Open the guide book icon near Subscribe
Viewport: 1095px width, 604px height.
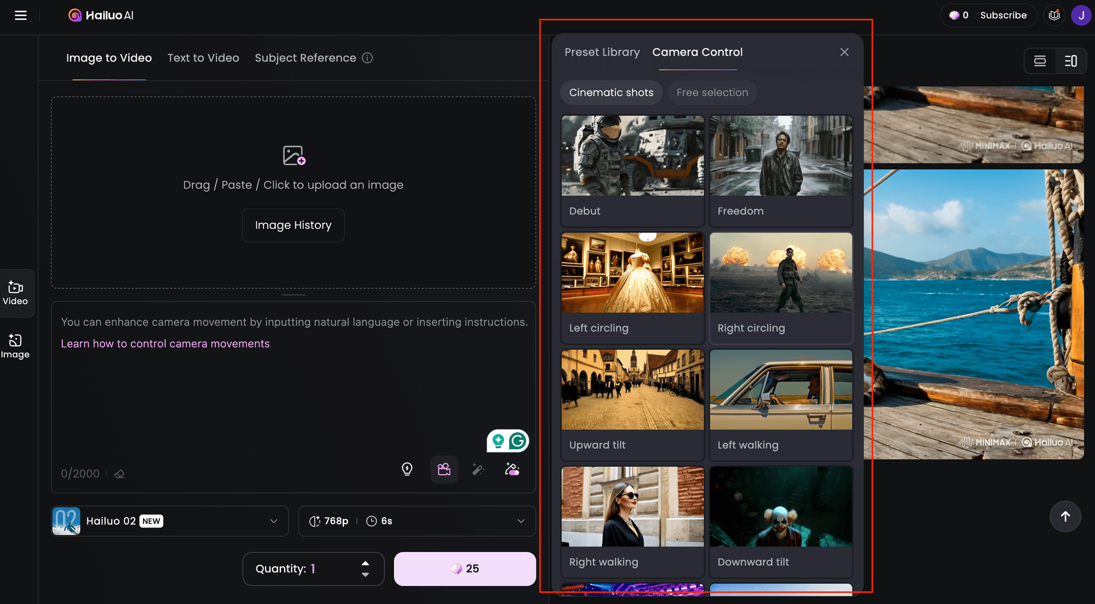coord(1054,15)
